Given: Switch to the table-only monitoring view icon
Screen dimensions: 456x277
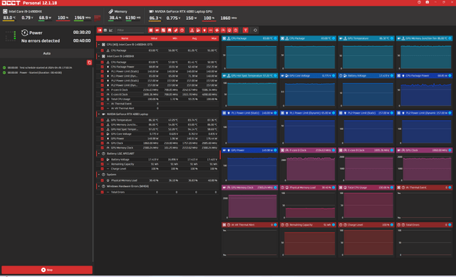Looking at the screenshot, I should tap(105, 30).
